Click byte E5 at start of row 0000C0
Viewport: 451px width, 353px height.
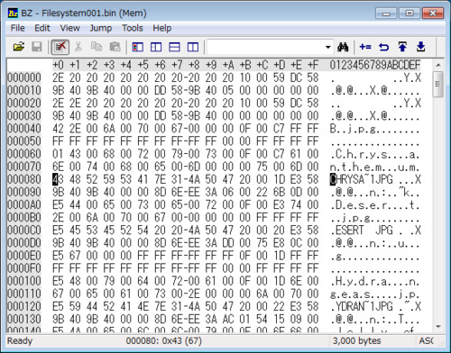[58, 231]
